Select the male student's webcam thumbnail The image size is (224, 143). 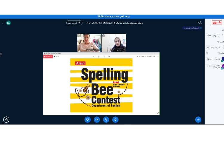[89, 43]
